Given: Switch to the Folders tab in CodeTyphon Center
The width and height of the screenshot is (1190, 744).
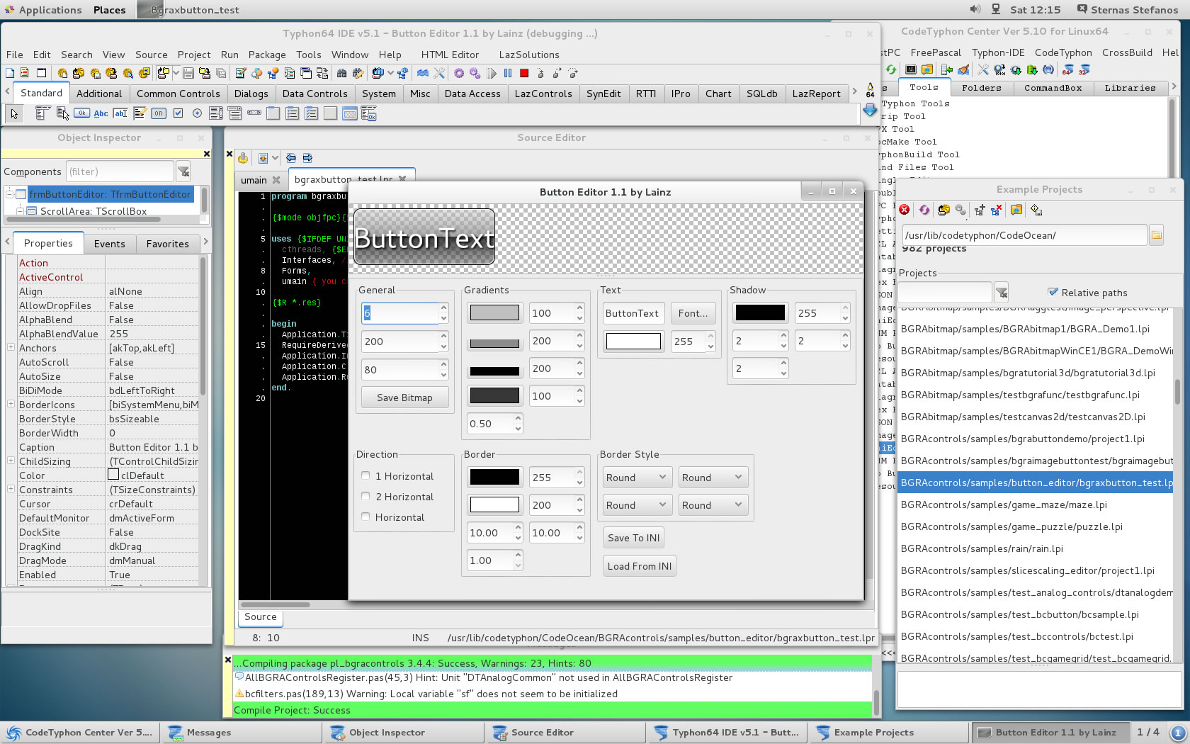Looking at the screenshot, I should [x=981, y=88].
